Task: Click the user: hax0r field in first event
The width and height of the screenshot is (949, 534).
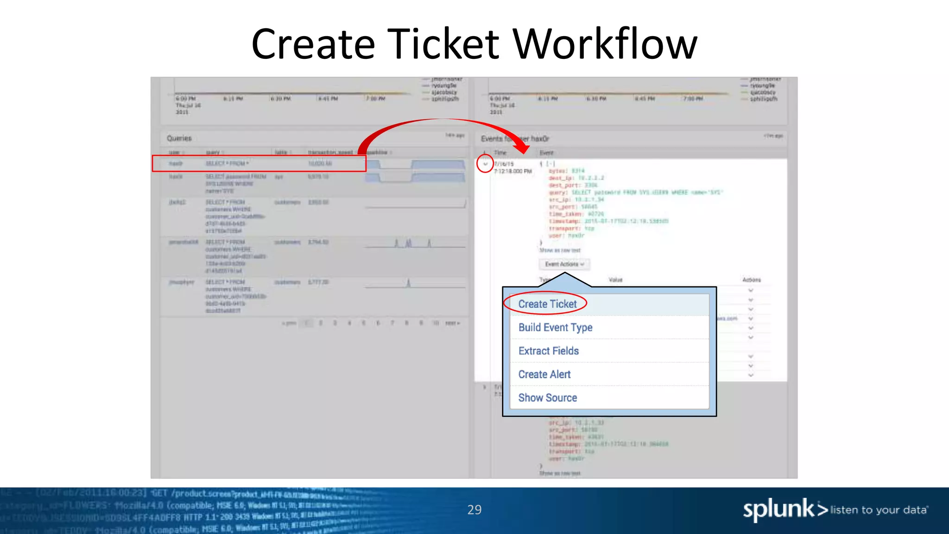Action: pyautogui.click(x=567, y=235)
